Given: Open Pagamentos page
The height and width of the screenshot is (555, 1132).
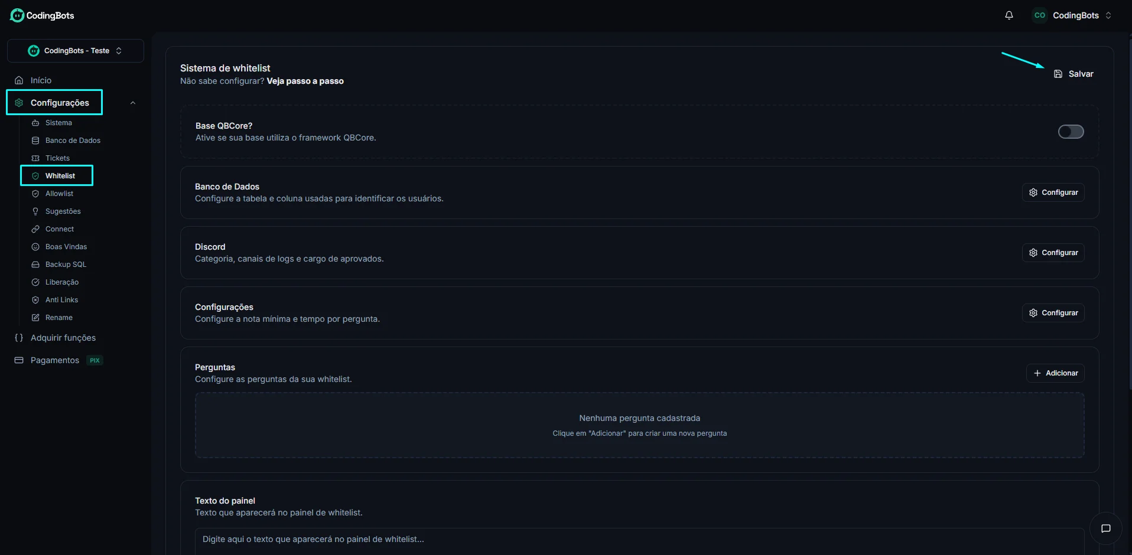Looking at the screenshot, I should click(55, 360).
